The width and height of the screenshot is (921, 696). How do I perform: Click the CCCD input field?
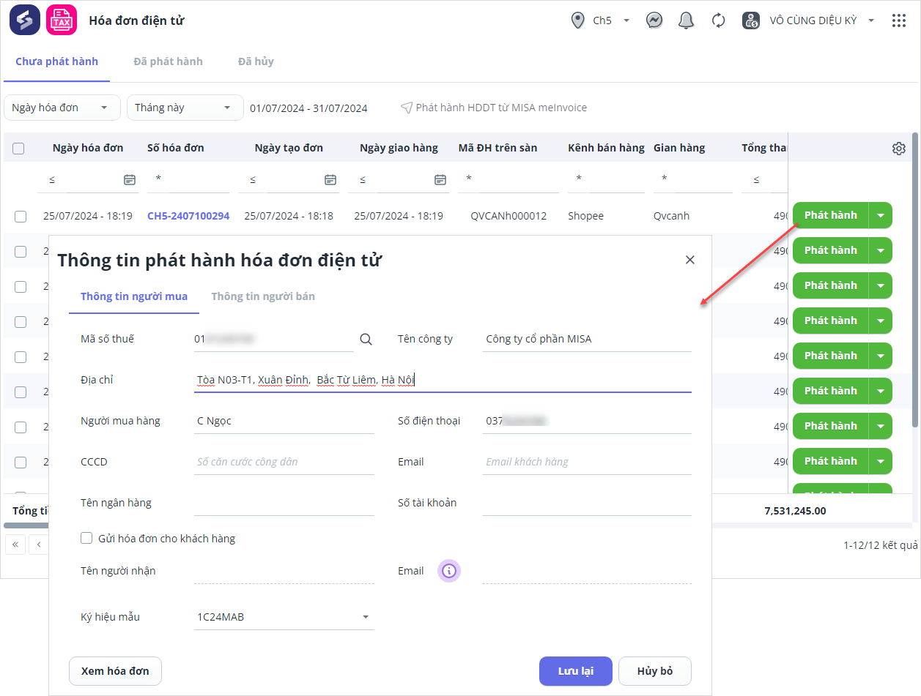coord(284,462)
